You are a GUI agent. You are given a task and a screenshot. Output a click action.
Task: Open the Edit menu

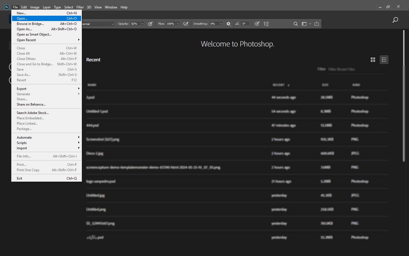24,7
